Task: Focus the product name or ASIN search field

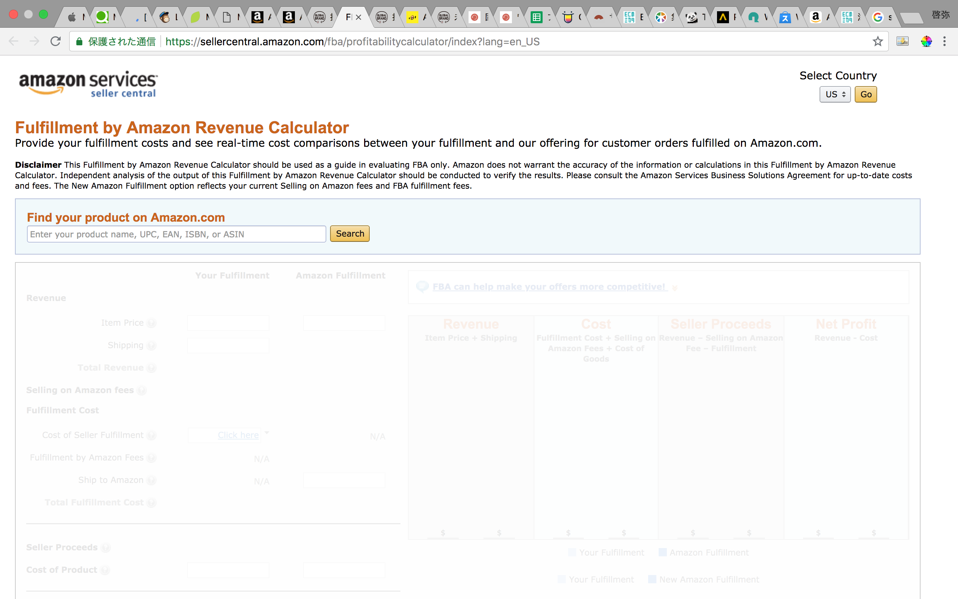Action: [x=177, y=234]
